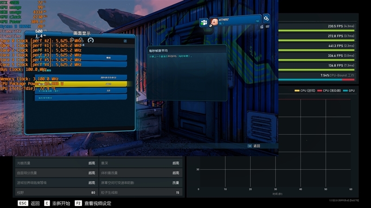Click the 画面显示 panel title
The width and height of the screenshot is (371, 208).
(82, 33)
